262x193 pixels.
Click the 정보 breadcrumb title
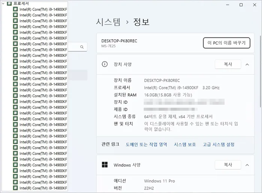141,22
